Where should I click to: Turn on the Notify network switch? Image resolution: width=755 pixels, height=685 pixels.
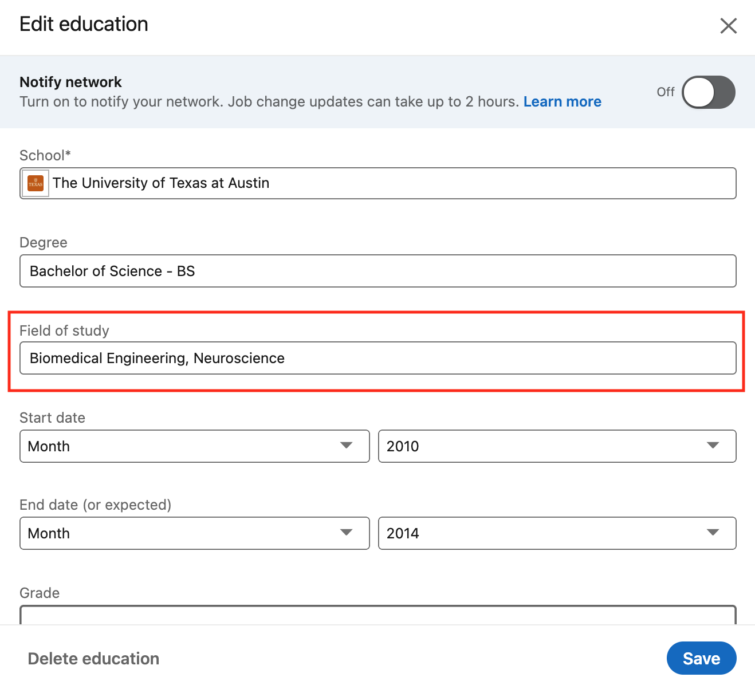pos(708,92)
